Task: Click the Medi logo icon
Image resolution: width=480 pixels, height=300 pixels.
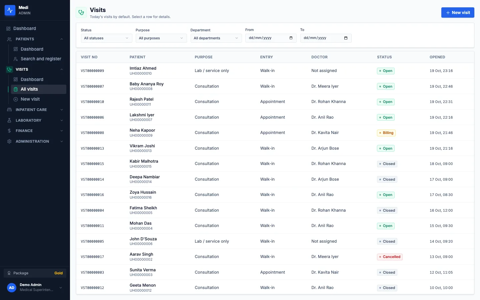Action: (x=10, y=10)
